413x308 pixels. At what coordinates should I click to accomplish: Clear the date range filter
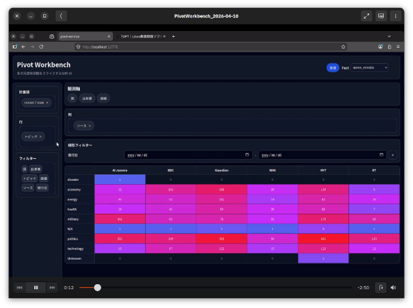coord(393,155)
